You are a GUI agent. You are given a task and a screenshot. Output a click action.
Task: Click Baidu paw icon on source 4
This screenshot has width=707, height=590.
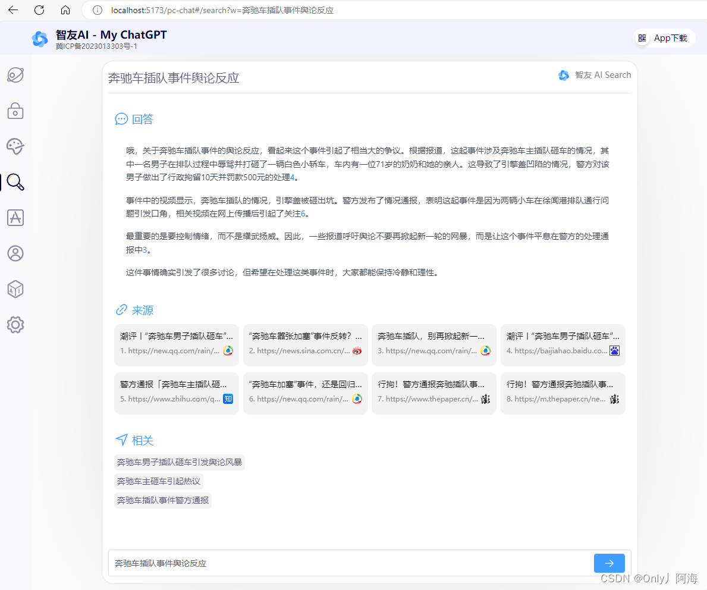point(615,350)
